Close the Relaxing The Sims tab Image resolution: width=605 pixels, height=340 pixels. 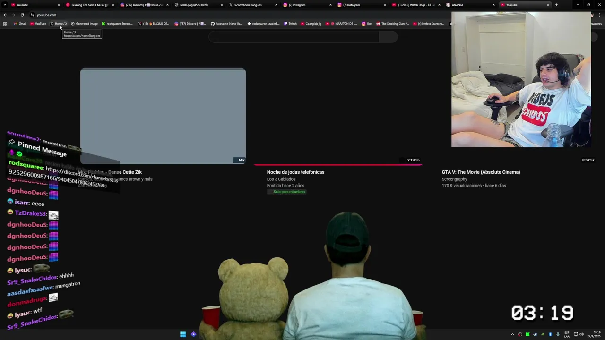coord(113,5)
